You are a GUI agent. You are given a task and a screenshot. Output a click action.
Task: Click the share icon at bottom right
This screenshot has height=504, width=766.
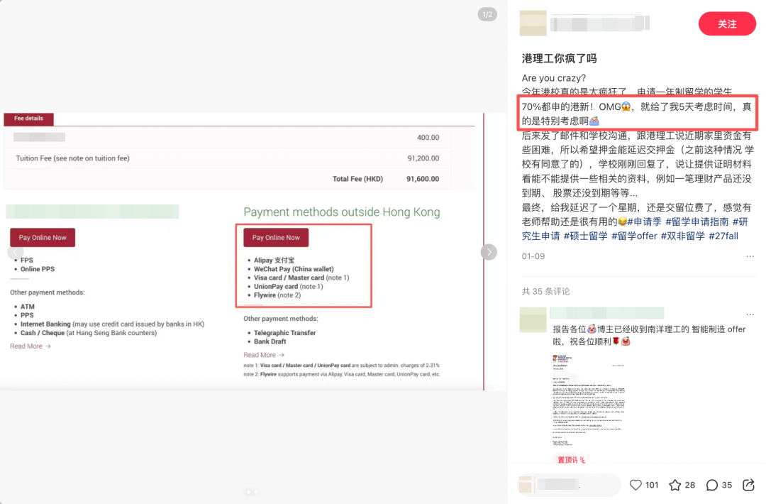pos(748,485)
